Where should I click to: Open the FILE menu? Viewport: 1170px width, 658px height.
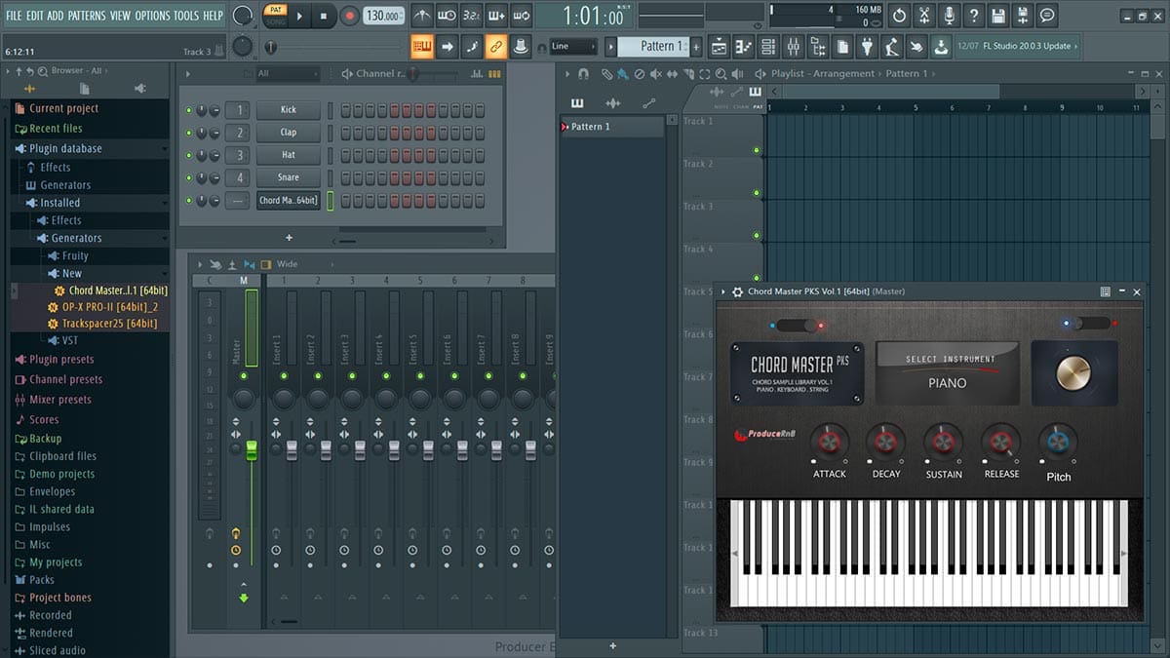pyautogui.click(x=14, y=16)
